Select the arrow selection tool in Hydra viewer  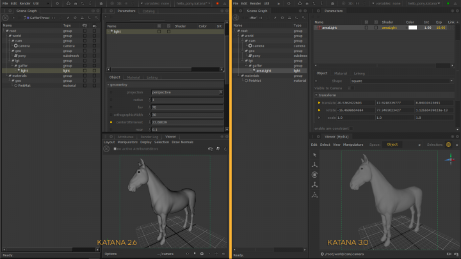click(314, 154)
